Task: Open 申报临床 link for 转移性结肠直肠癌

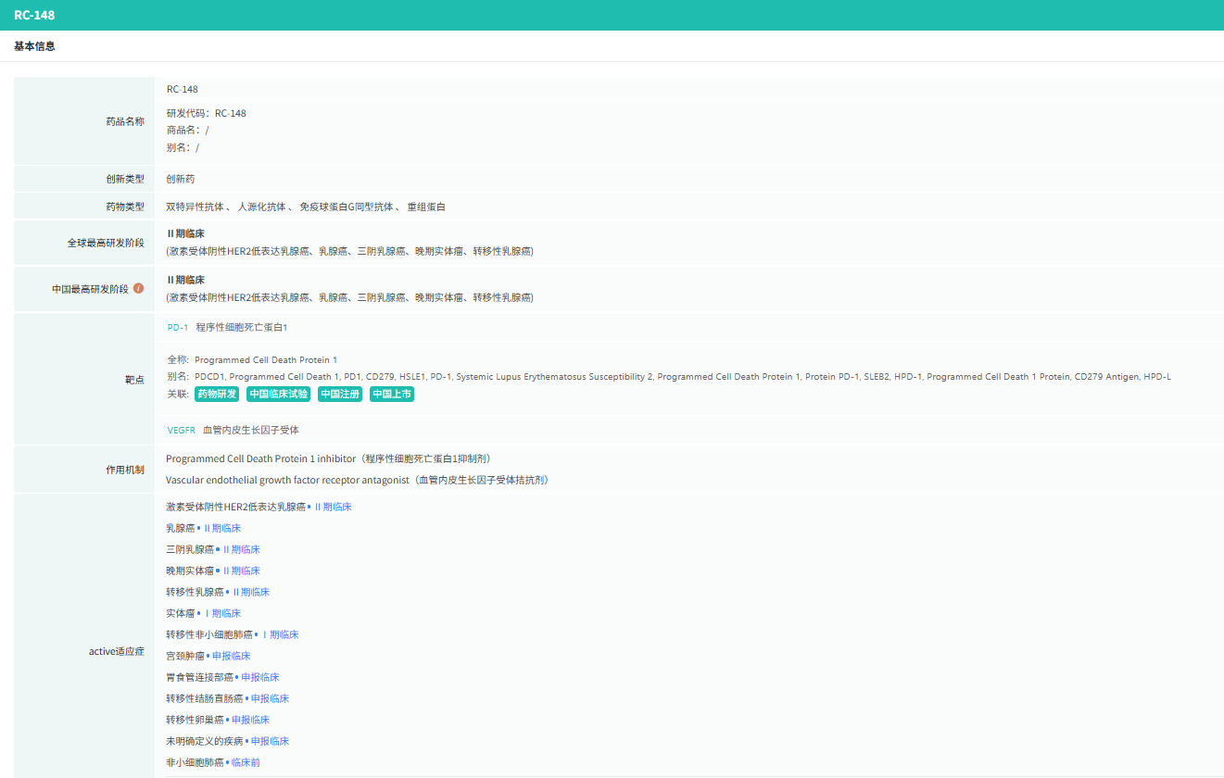Action: pyautogui.click(x=270, y=699)
